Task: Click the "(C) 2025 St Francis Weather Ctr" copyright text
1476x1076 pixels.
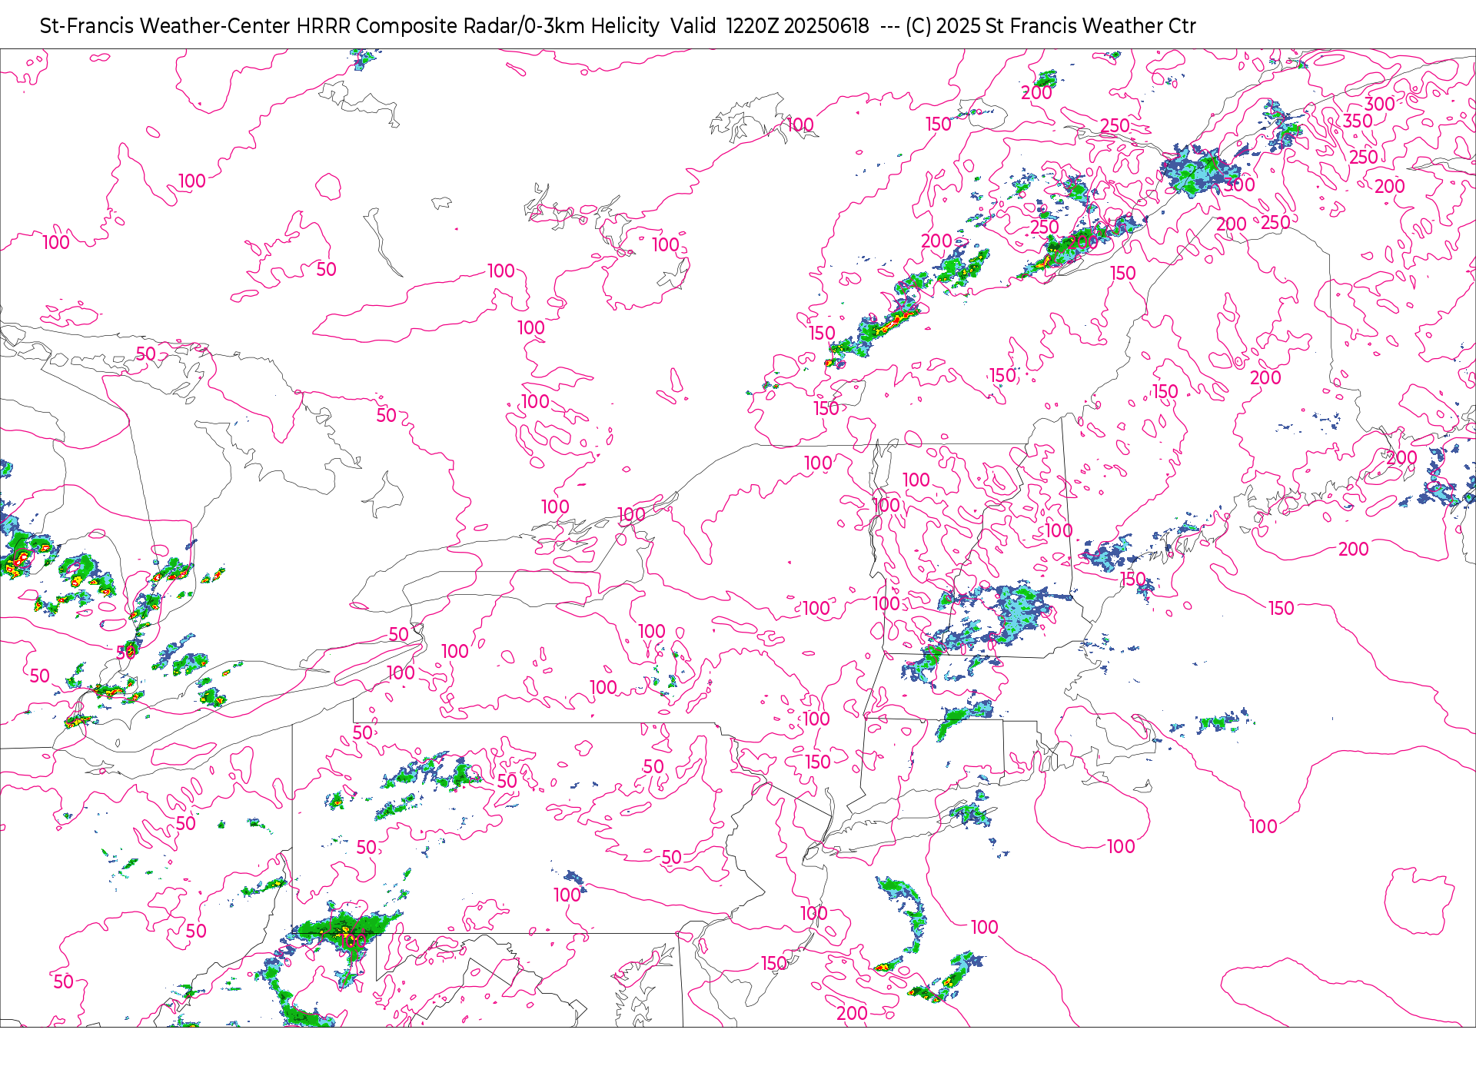Action: tap(1050, 26)
